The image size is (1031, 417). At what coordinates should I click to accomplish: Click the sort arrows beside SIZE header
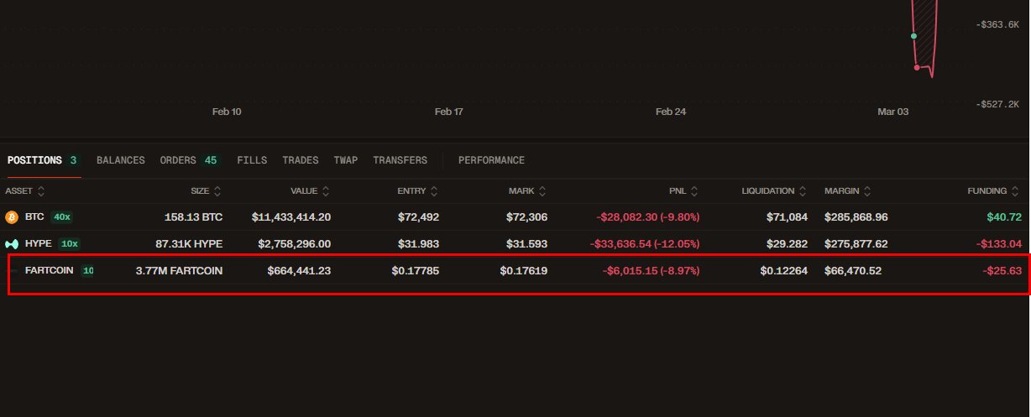tap(218, 191)
